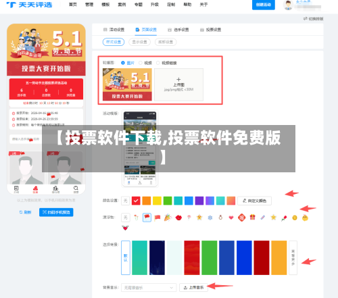Click the activity template phone thumbnail

click(x=140, y=149)
